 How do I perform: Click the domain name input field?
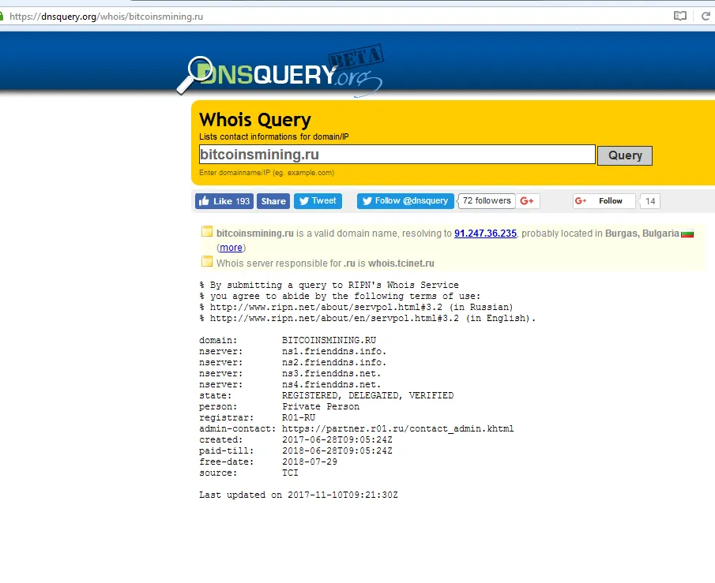(397, 155)
